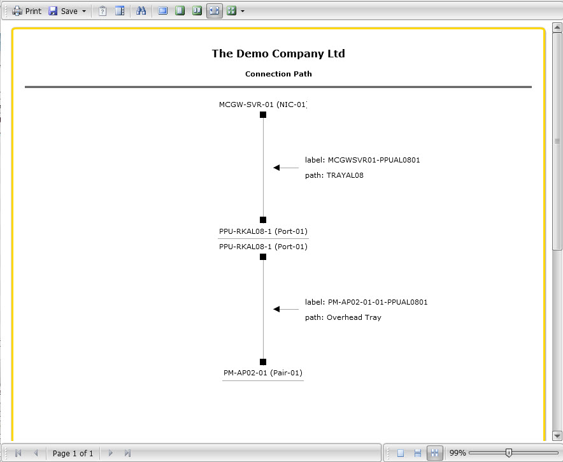Screen dimensions: 563x462
Task: Toggle the document map icon
Action: 119,11
